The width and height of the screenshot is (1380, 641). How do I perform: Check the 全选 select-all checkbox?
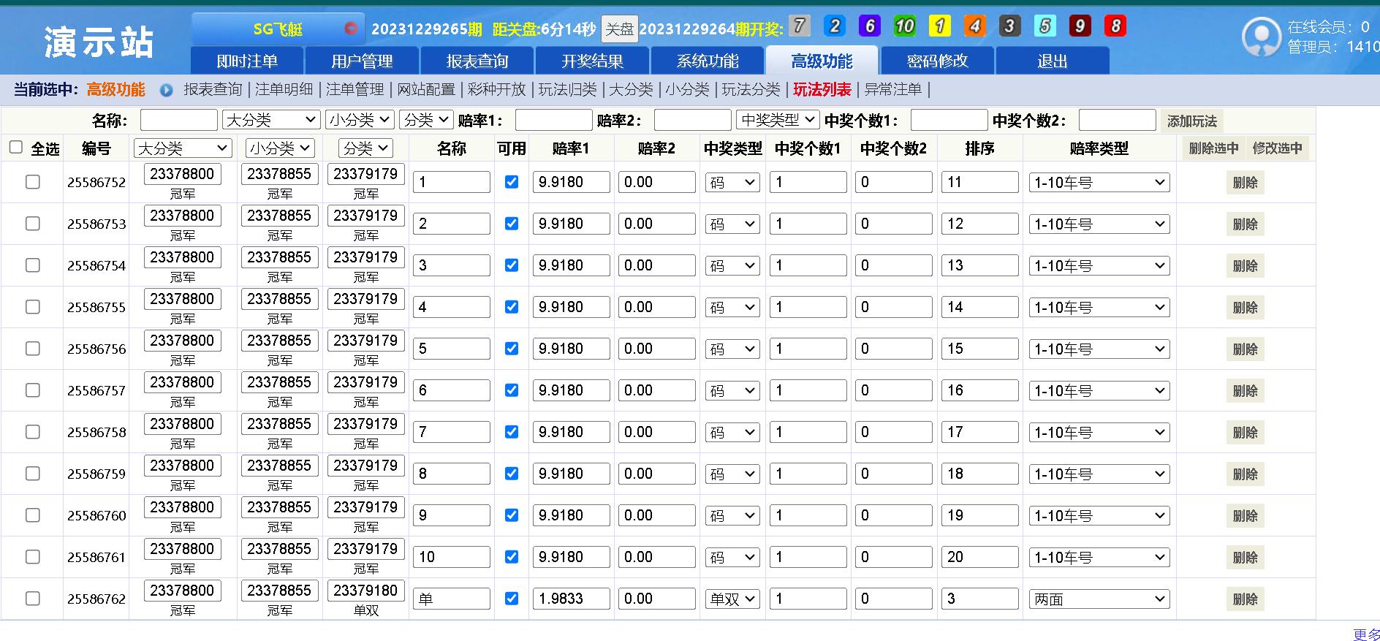point(16,148)
